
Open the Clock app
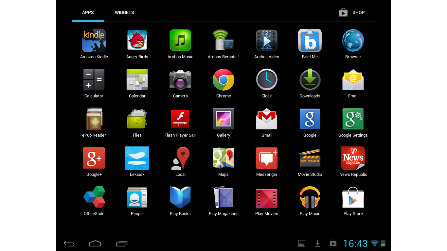[x=267, y=80]
